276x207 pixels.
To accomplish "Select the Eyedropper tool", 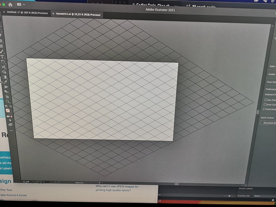I will [x=5, y=82].
